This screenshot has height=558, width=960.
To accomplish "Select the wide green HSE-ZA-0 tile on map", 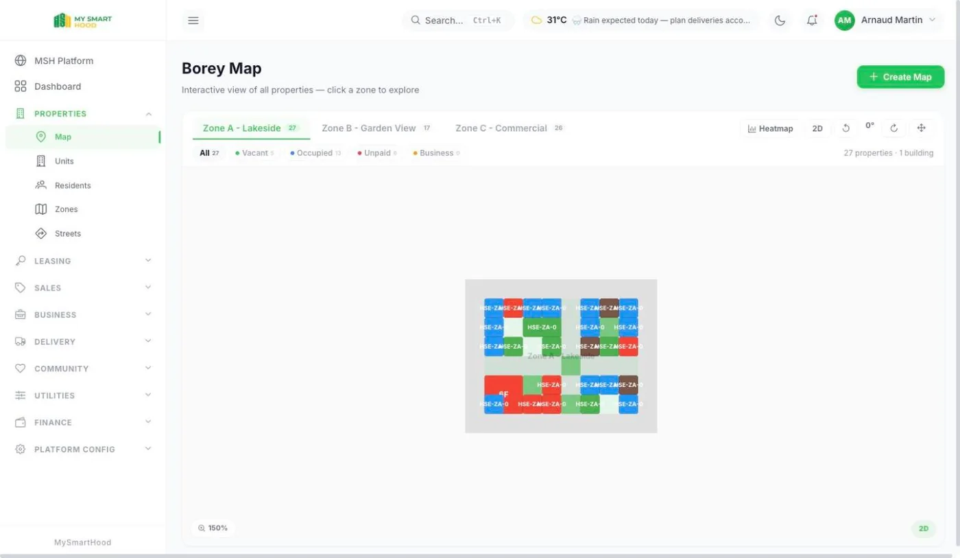I will click(x=542, y=327).
